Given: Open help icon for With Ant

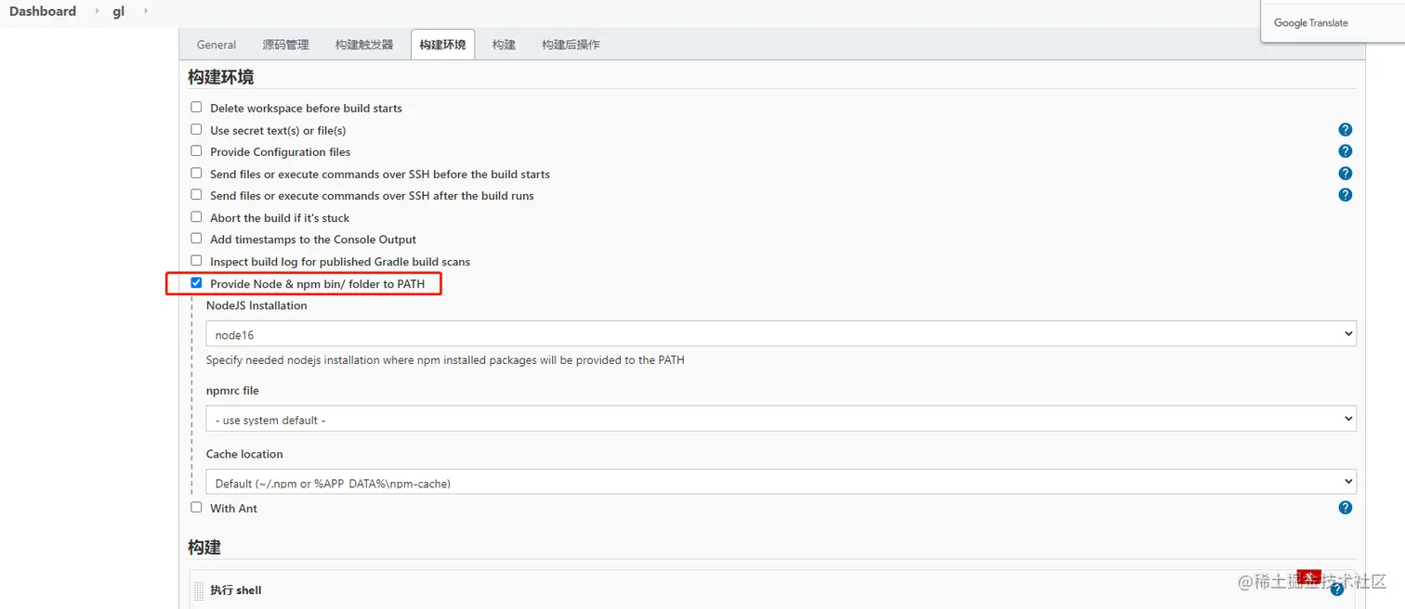Looking at the screenshot, I should click(1345, 508).
